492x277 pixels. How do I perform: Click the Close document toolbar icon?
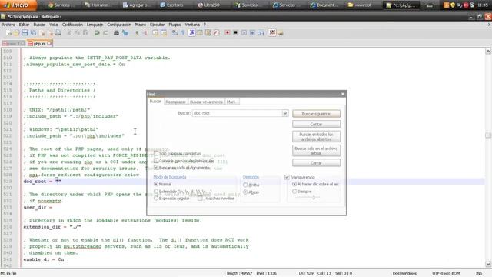(x=42, y=32)
